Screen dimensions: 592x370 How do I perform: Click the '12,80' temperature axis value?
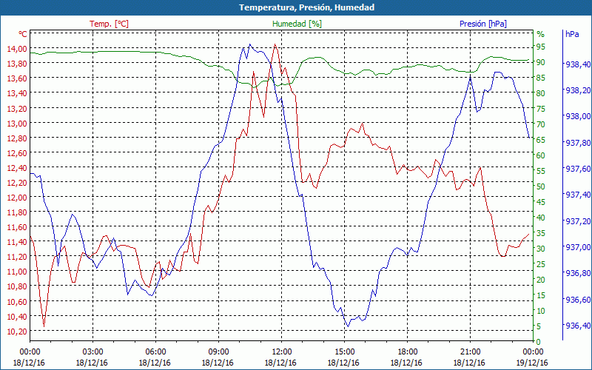[x=16, y=138]
